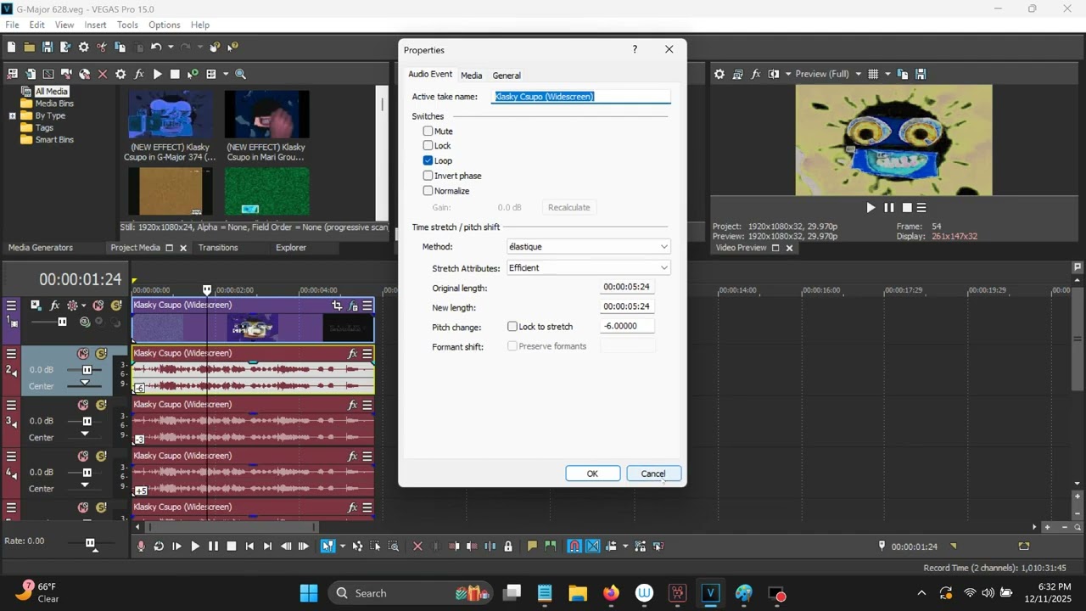Stop playback in the timeline transport
Viewport: 1086px width, 611px height.
click(x=231, y=547)
